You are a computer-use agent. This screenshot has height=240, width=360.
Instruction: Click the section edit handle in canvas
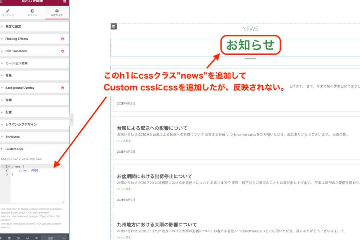click(x=113, y=26)
